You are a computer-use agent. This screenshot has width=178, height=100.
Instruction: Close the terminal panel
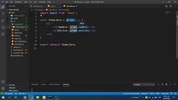tap(175, 84)
